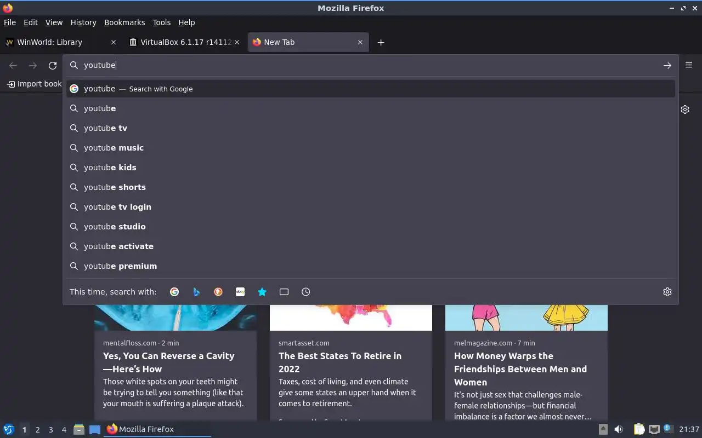The image size is (702, 438).
Task: Open clipboard manager in the system tray
Action: coord(639,429)
